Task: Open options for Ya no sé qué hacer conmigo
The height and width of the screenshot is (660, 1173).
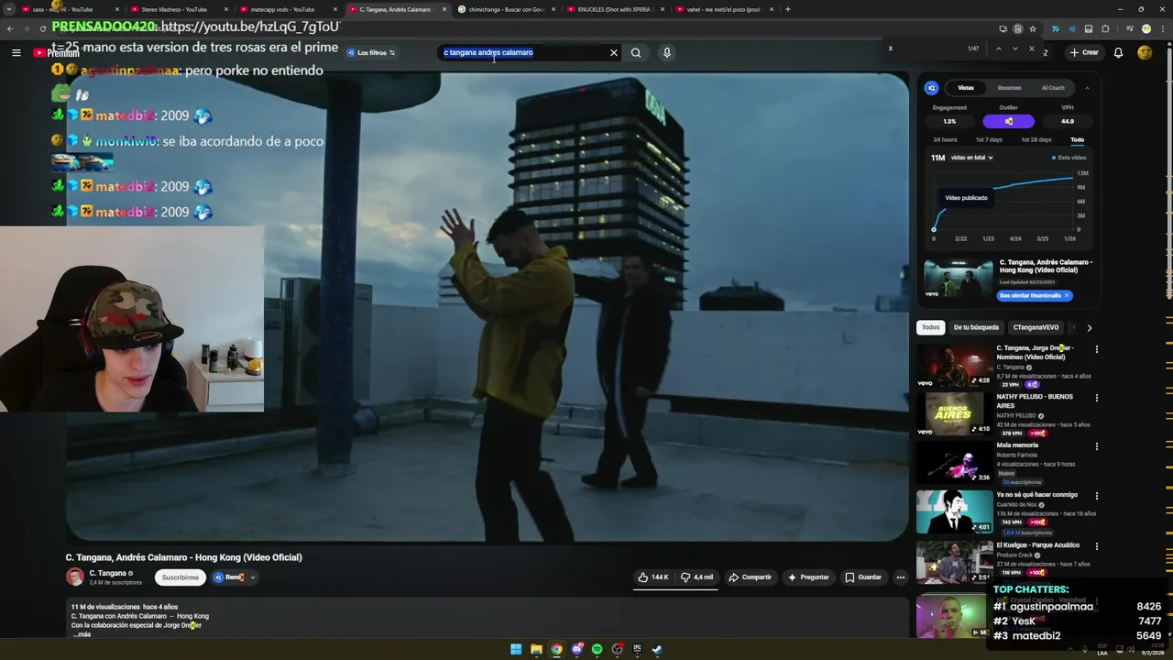Action: tap(1096, 496)
